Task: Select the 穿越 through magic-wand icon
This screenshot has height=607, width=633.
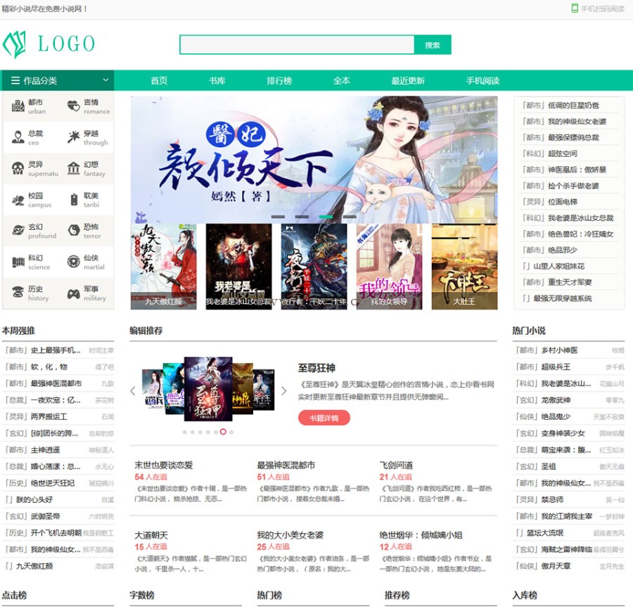Action: point(73,136)
